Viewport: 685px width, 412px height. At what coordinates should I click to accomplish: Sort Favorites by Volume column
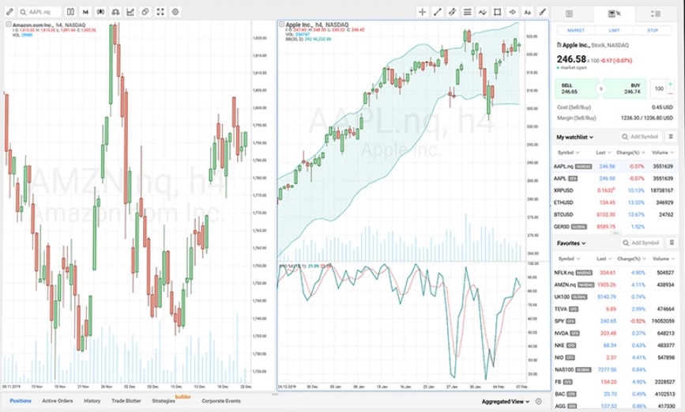click(x=663, y=259)
